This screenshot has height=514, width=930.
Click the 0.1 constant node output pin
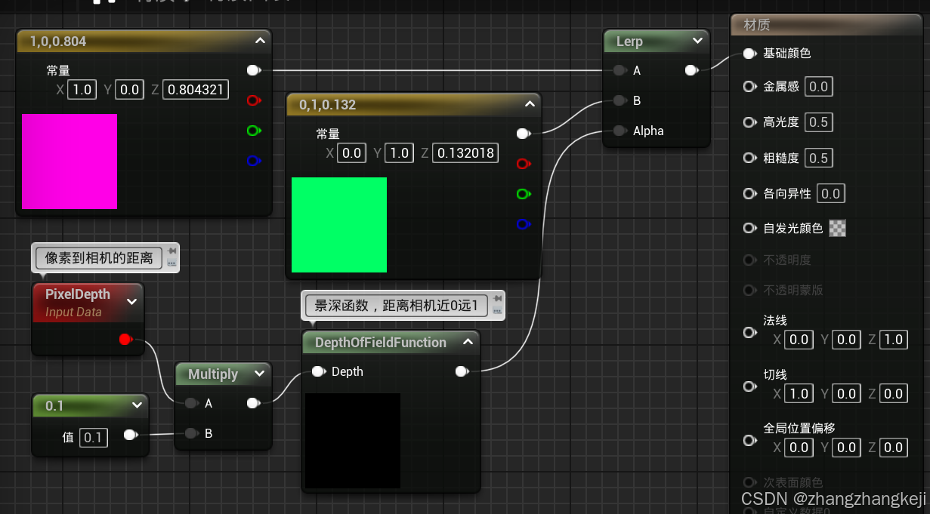click(130, 434)
